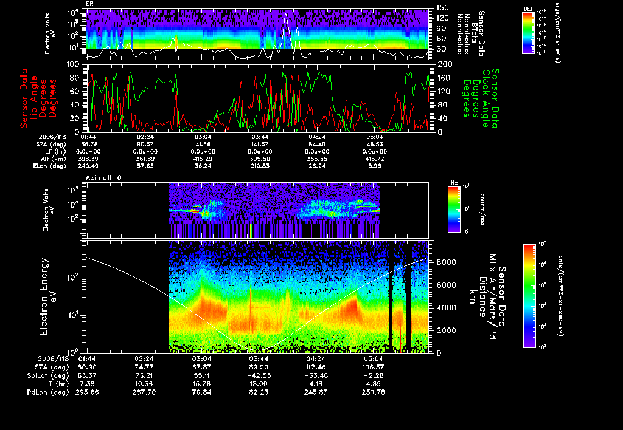Select SZA value 136.78
Screen dimensions: 623x430
click(x=89, y=145)
